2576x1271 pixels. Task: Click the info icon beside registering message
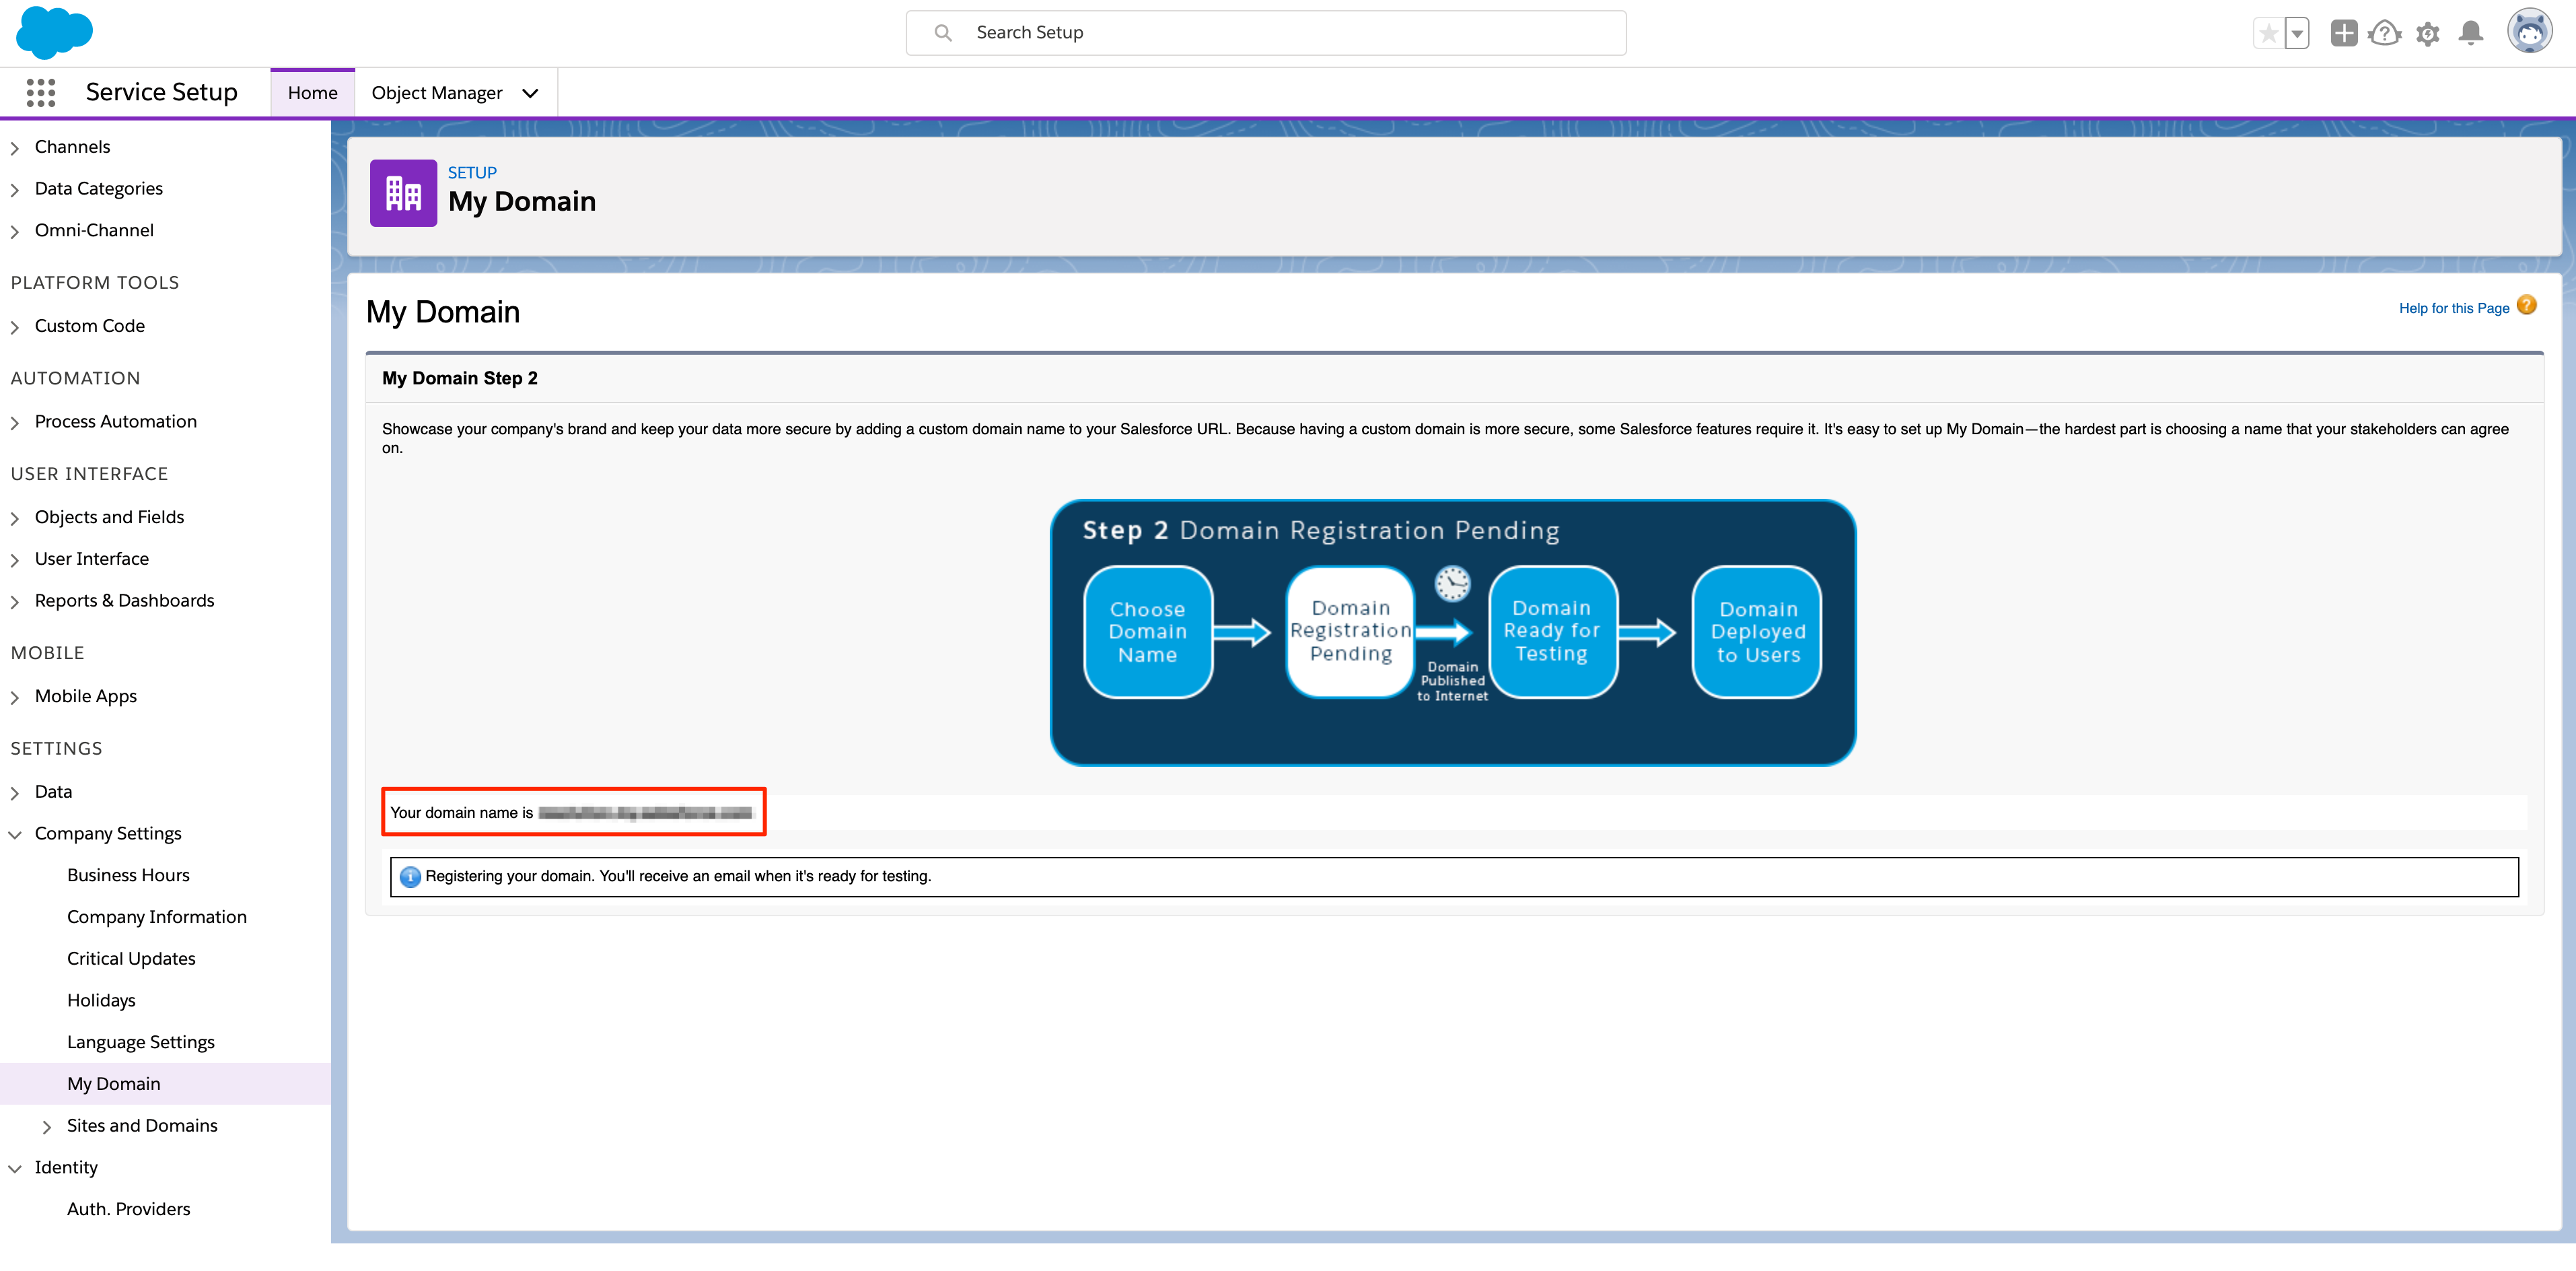tap(410, 877)
